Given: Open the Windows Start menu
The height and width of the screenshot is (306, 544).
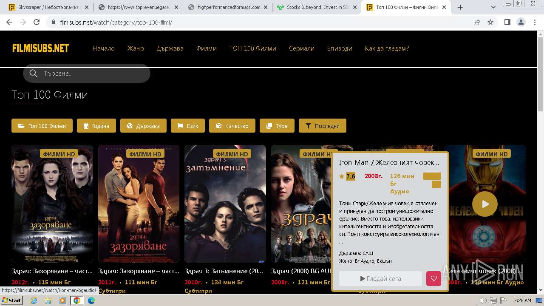Looking at the screenshot, I should click(12, 300).
